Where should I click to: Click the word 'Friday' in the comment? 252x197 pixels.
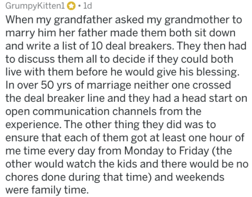pos(194,151)
